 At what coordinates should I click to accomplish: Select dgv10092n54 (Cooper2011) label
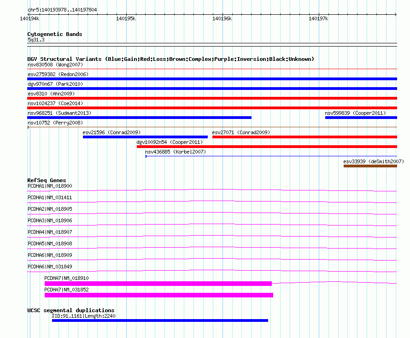click(x=170, y=142)
